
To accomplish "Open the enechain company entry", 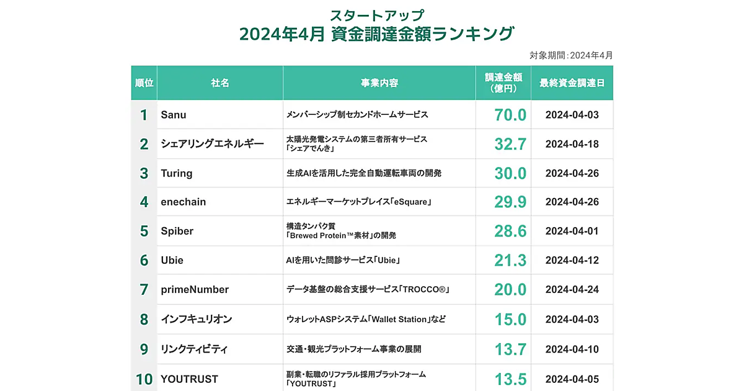I will click(184, 202).
